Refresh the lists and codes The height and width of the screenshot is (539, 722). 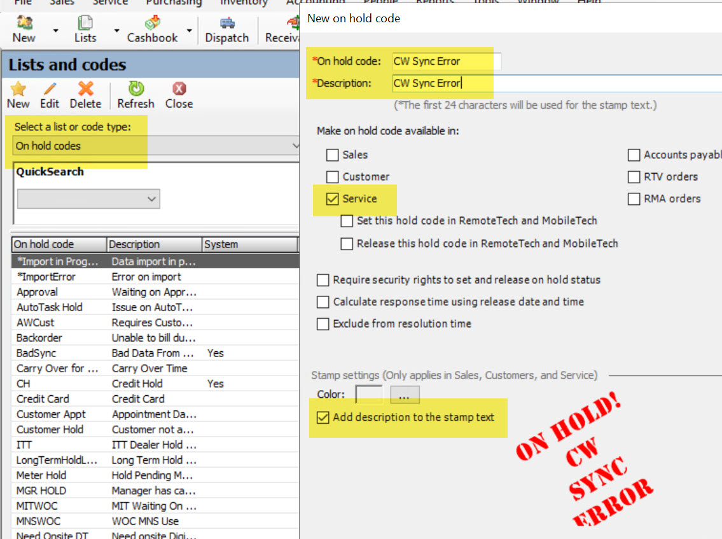pyautogui.click(x=136, y=95)
